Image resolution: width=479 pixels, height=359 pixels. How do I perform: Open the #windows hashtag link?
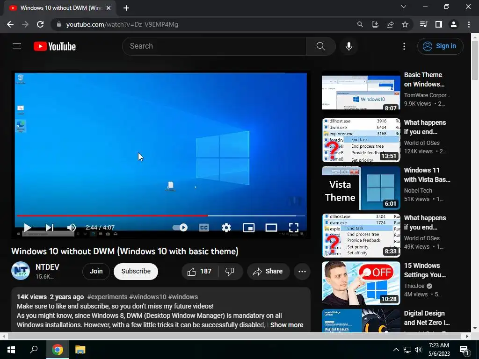coord(183,297)
